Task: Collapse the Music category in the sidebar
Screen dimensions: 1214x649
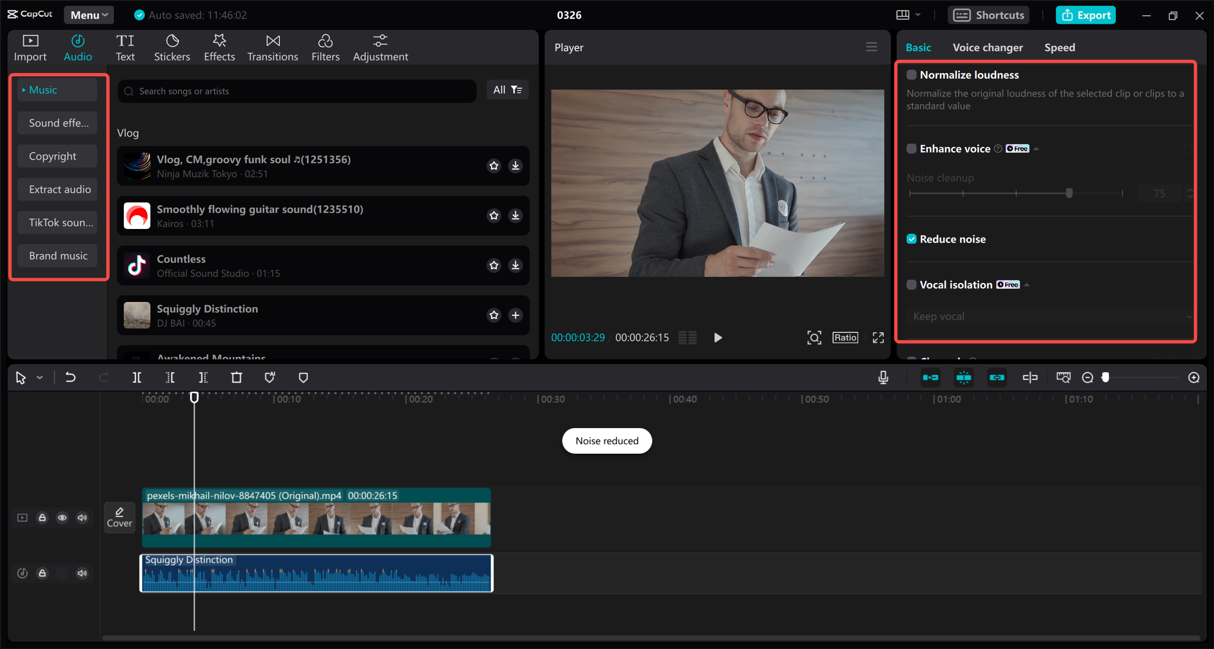Action: 23,89
